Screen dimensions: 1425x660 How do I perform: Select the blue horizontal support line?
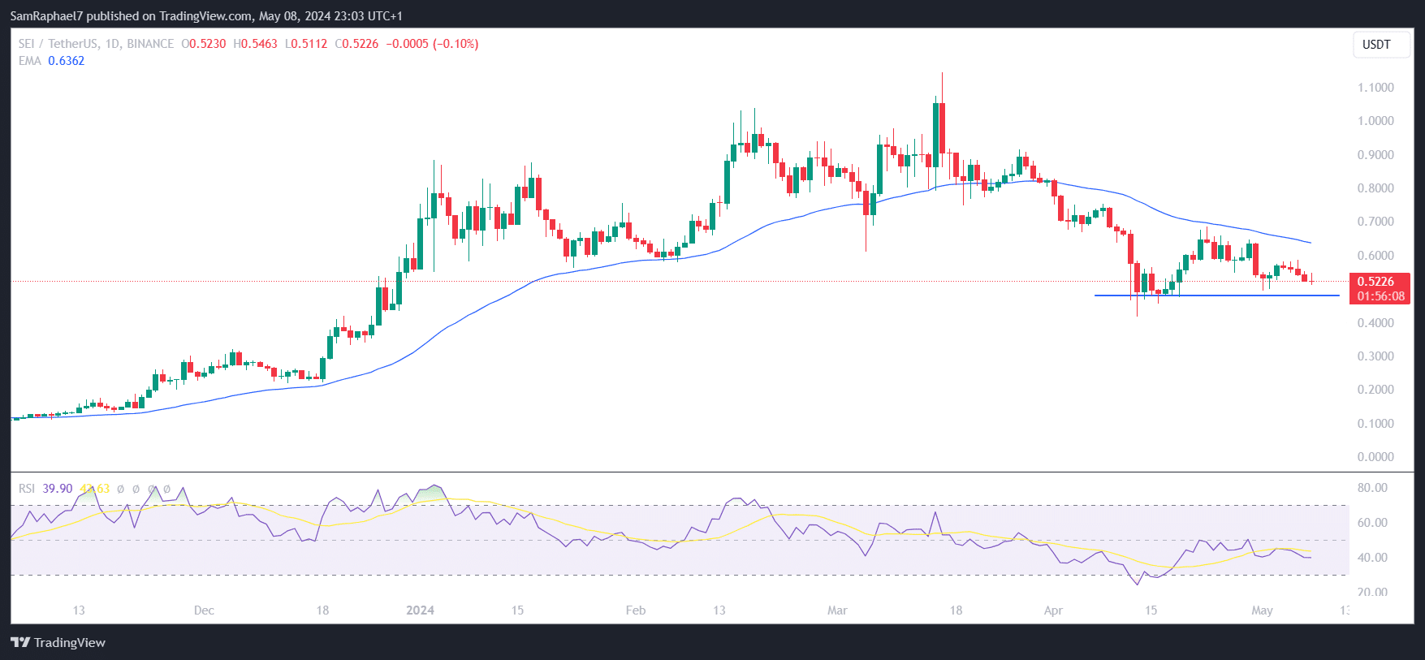[1216, 295]
